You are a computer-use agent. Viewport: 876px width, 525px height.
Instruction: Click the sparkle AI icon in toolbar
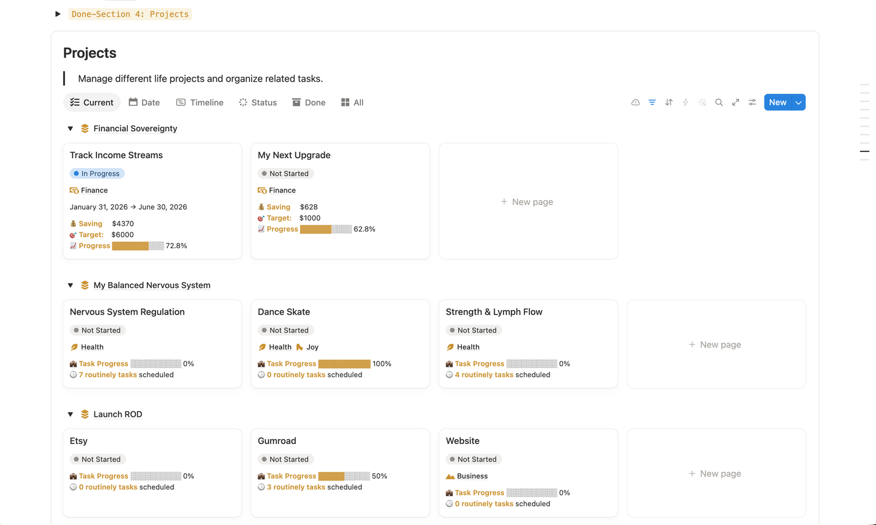pyautogui.click(x=703, y=102)
